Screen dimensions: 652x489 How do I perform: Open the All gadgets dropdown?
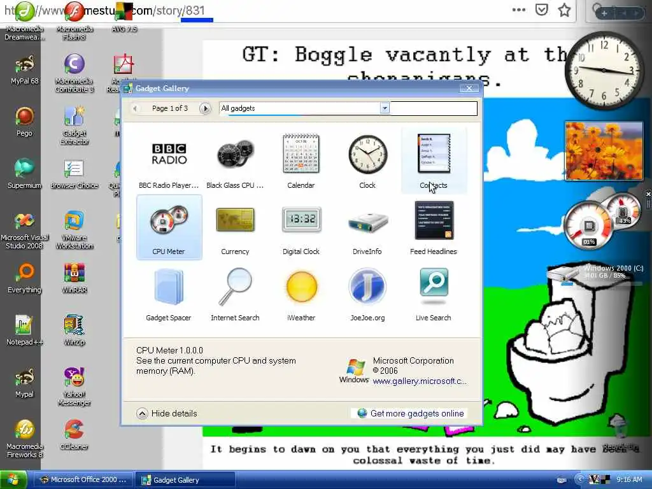pyautogui.click(x=385, y=108)
